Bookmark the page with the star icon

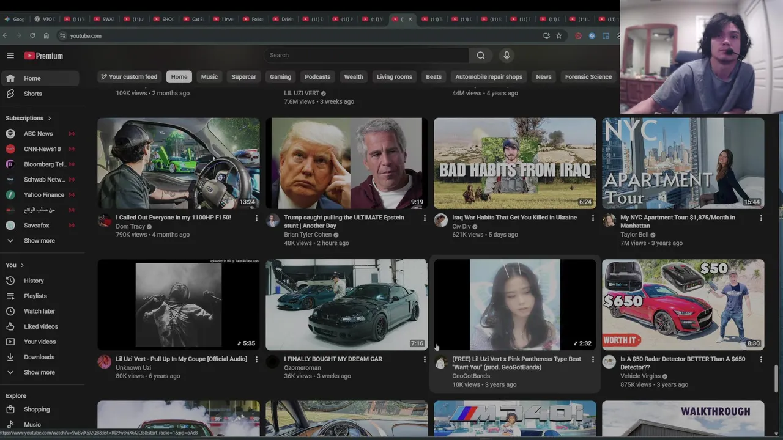[x=558, y=35]
